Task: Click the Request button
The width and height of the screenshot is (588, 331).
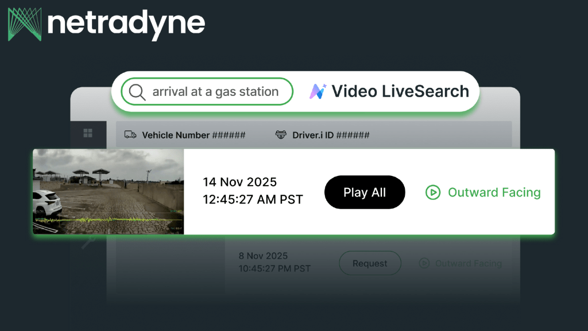Action: 370,263
